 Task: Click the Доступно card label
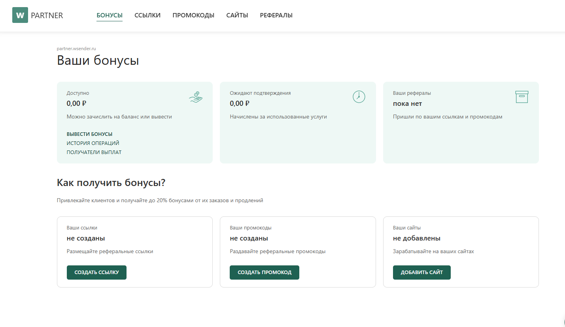78,93
